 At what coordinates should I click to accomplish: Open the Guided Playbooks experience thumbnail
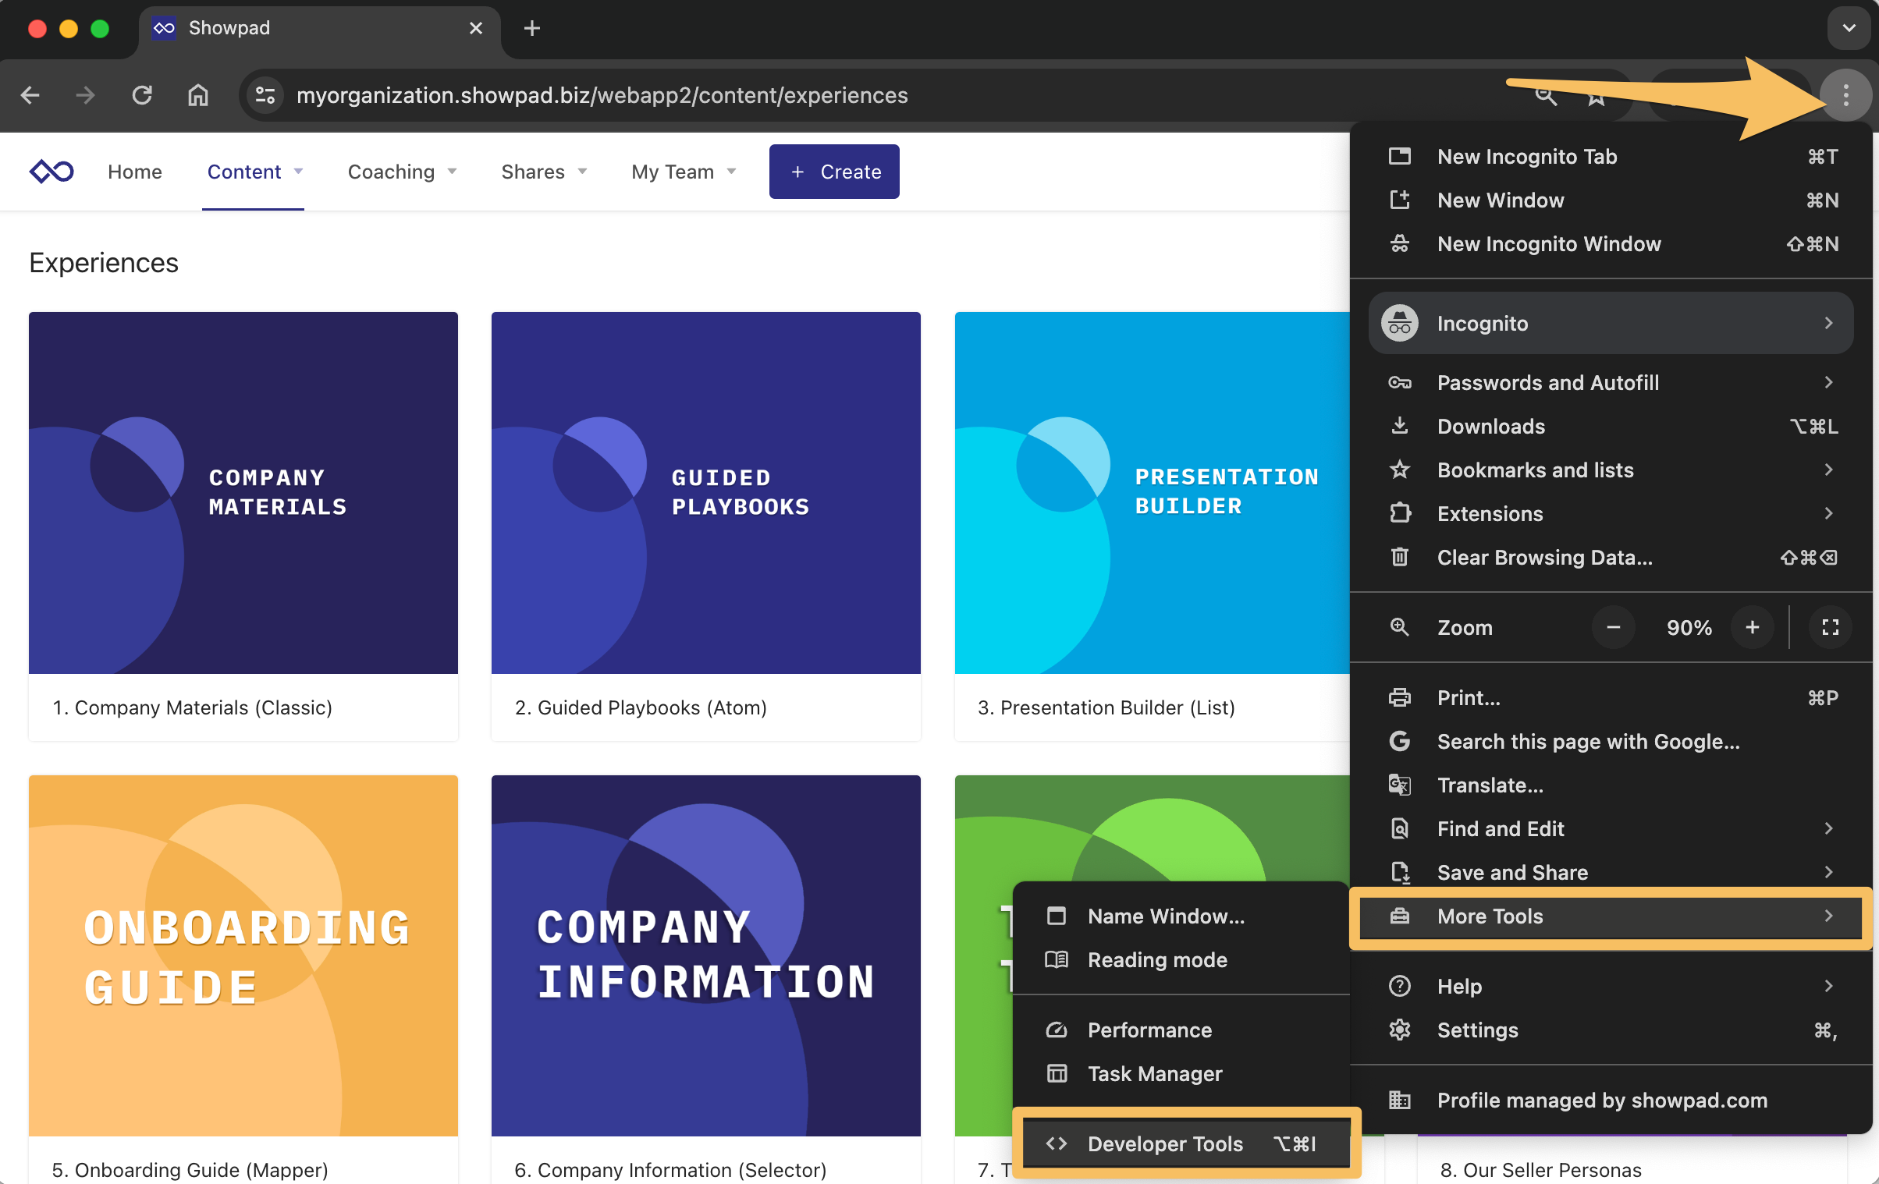click(706, 493)
